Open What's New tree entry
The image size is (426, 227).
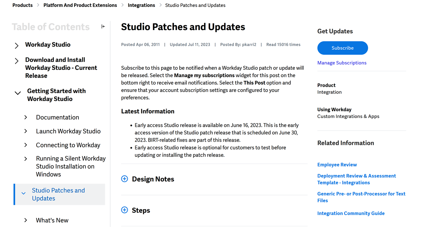tap(52, 220)
